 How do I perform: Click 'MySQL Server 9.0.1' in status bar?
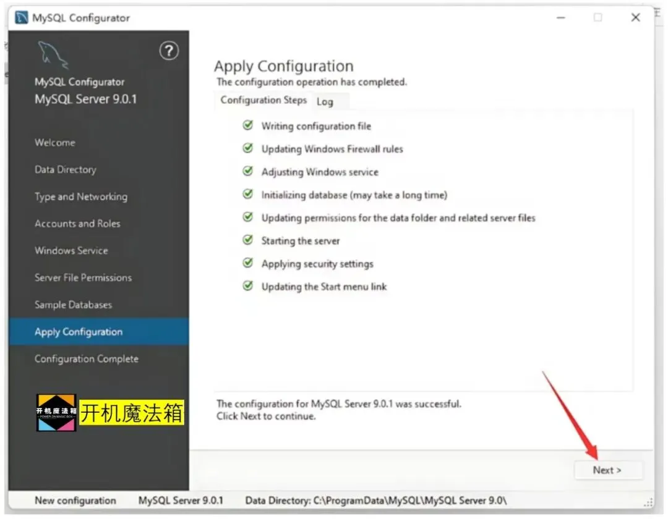tap(181, 500)
